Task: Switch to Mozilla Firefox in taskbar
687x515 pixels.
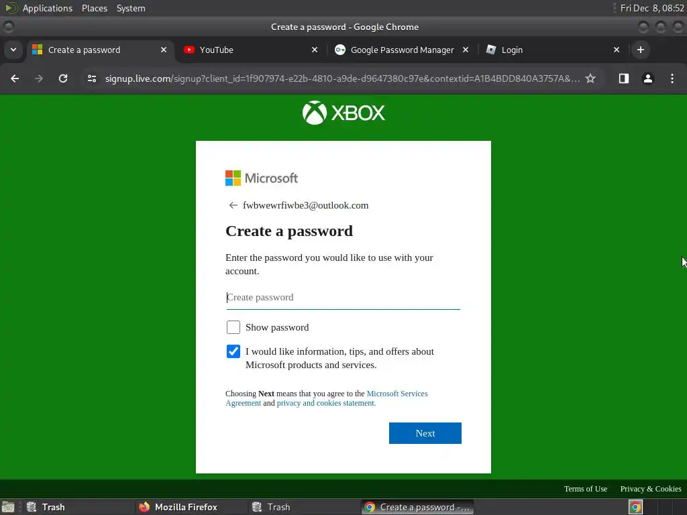Action: (191, 507)
